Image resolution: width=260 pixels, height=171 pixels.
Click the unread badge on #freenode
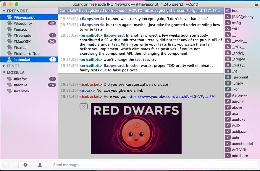pyautogui.click(x=53, y=36)
